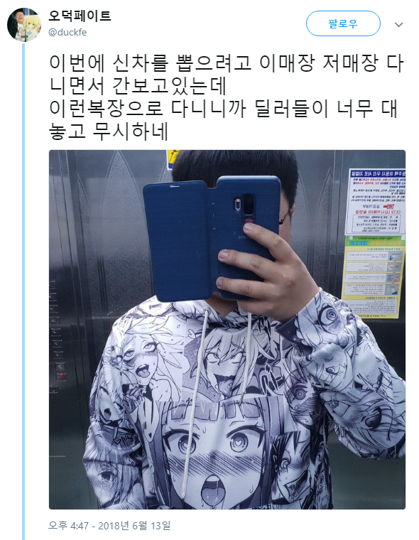Open the @duckfe handle link
This screenshot has width=419, height=540.
[x=67, y=33]
